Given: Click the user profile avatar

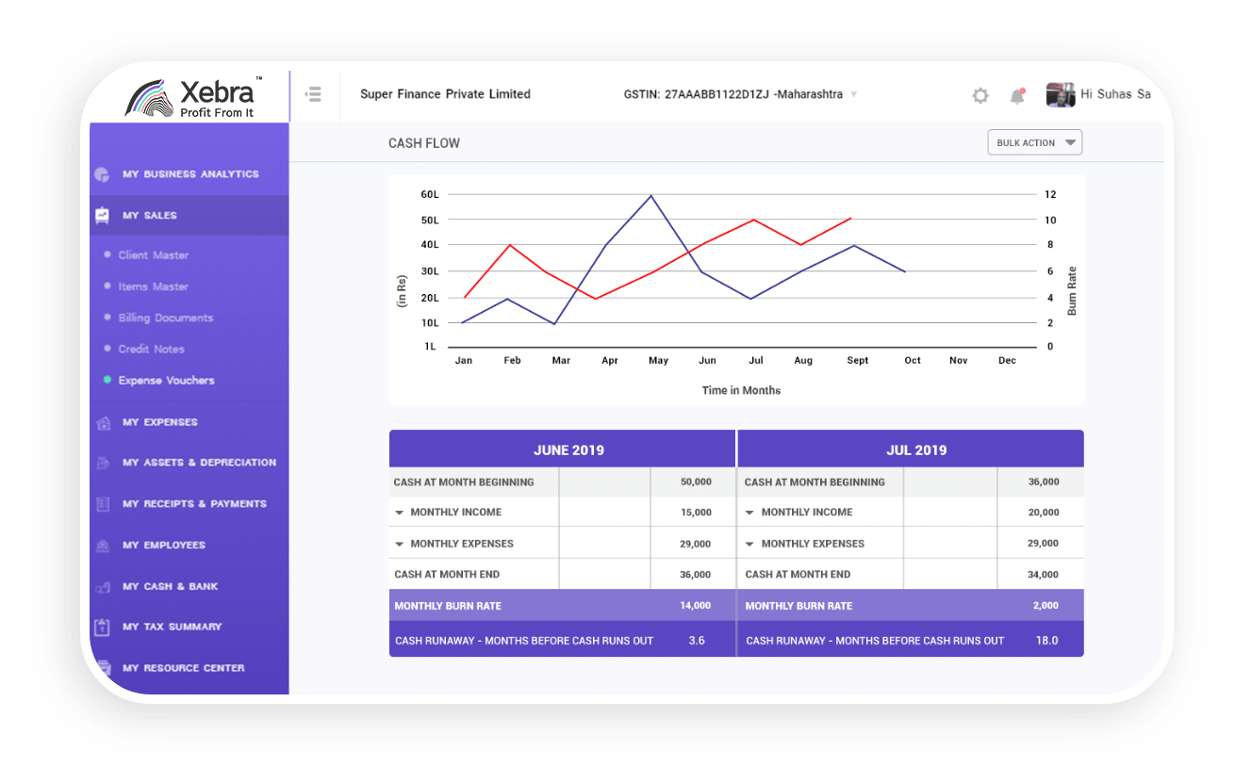Looking at the screenshot, I should click(1061, 94).
